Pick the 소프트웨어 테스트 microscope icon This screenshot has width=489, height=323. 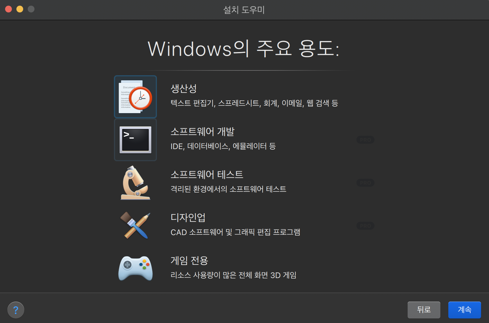pyautogui.click(x=135, y=183)
